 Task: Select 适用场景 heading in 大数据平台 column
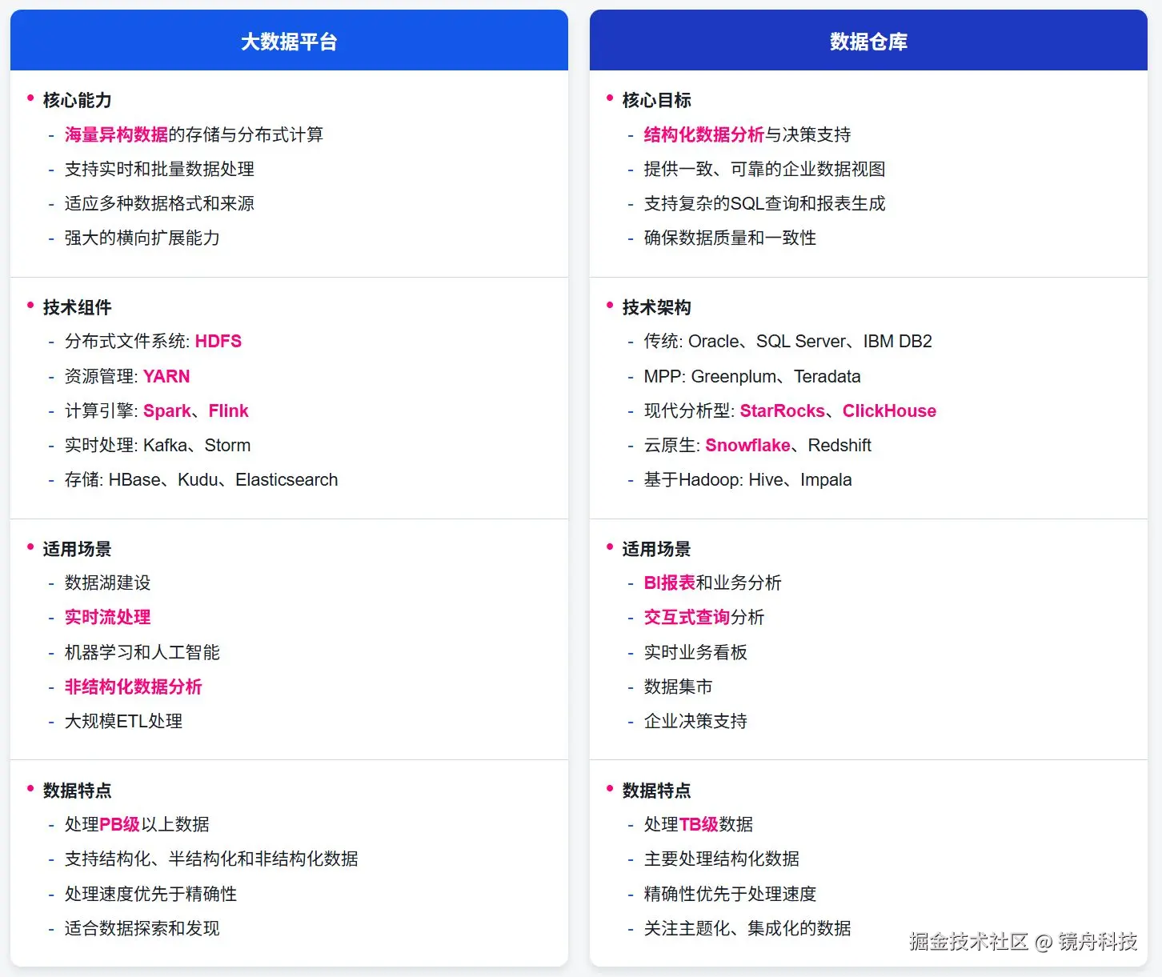(x=77, y=549)
